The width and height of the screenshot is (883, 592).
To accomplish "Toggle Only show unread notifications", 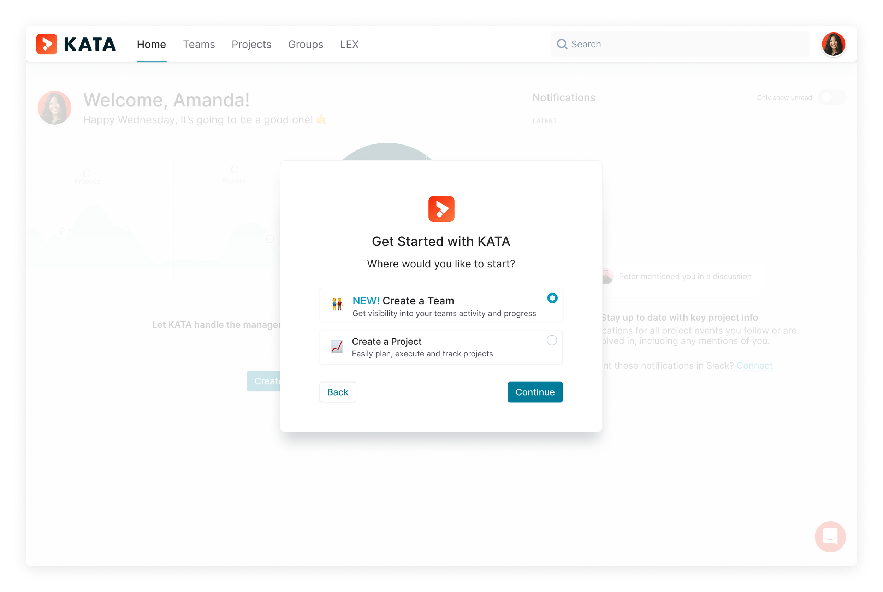I will click(x=832, y=97).
